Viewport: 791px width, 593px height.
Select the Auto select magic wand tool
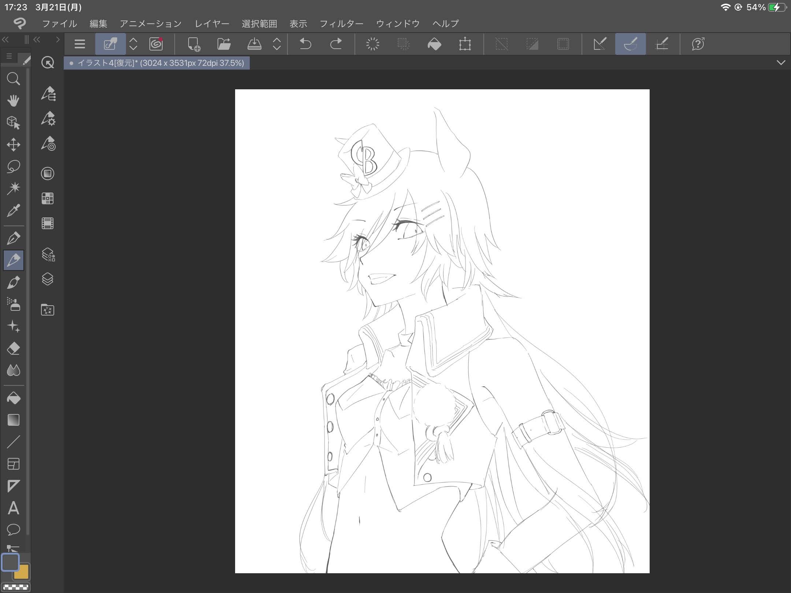click(14, 188)
